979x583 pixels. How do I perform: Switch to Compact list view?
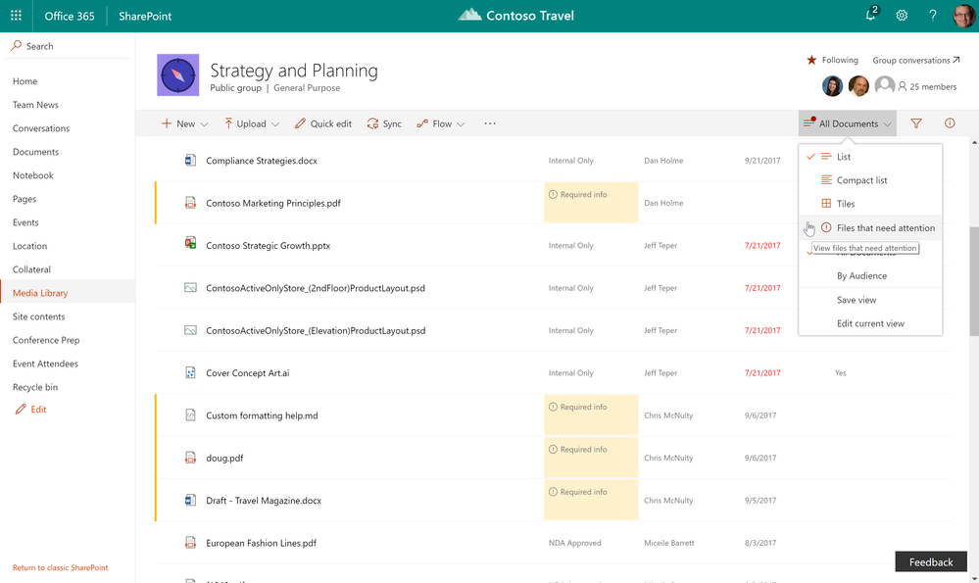point(861,180)
